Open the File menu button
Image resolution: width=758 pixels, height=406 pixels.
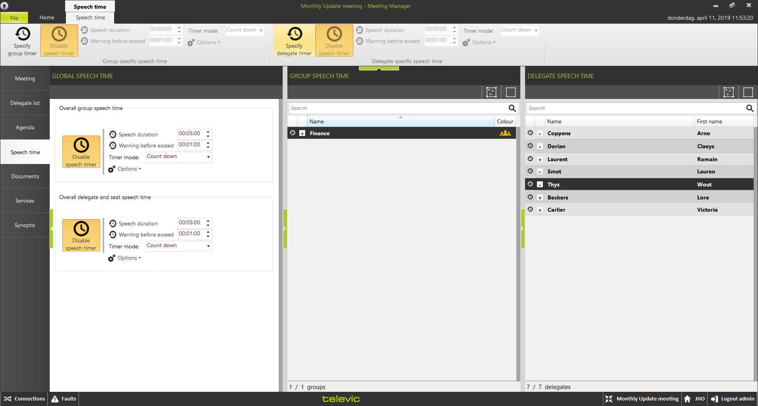tap(14, 18)
